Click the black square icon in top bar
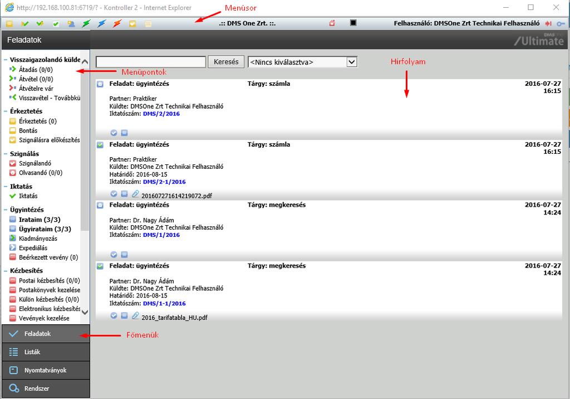The height and width of the screenshot is (399, 570). [353, 23]
